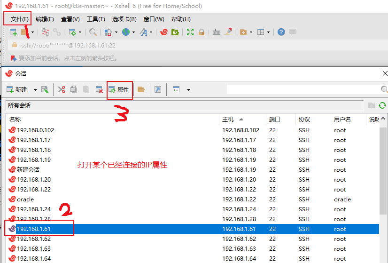This screenshot has width=388, height=263.
Task: Click the refresh green arrows icon
Action: 382,105
